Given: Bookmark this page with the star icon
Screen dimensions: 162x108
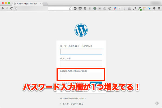Looking at the screenshot, I should pos(70,8).
